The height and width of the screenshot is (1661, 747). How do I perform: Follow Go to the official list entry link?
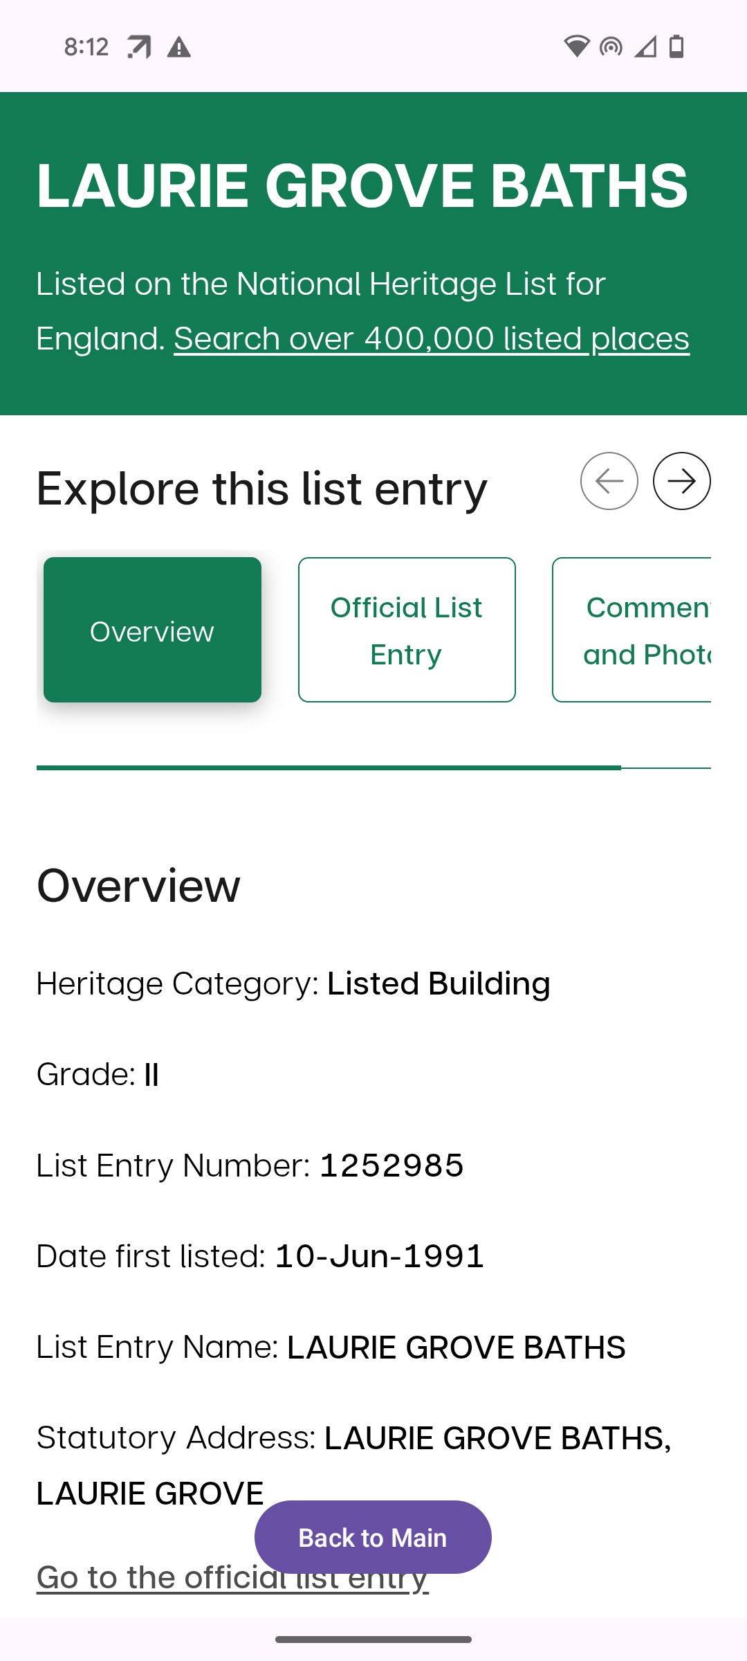coord(232,1577)
